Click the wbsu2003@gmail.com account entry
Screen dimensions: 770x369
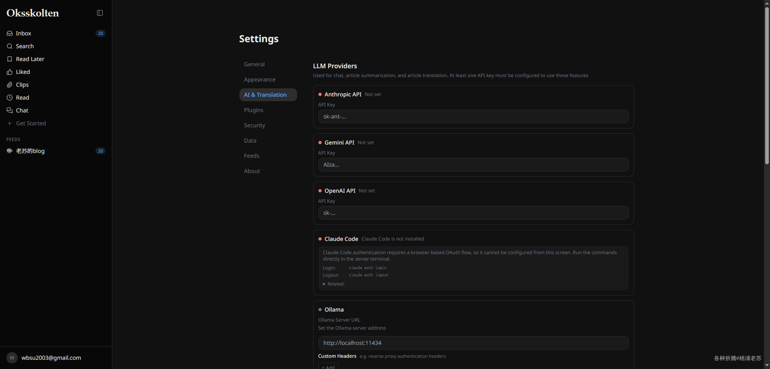click(56, 358)
